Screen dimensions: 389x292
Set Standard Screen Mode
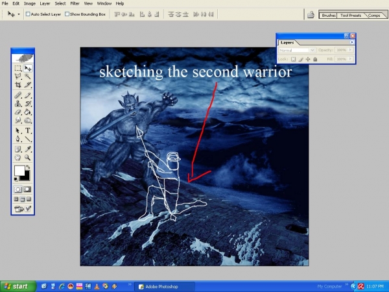click(x=16, y=199)
